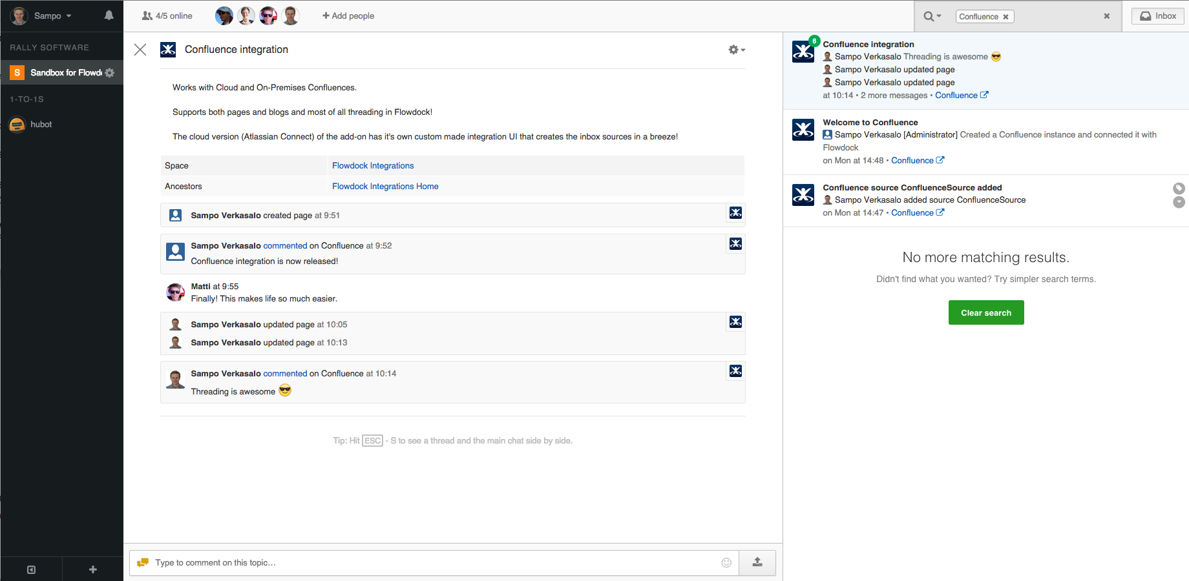Open the notifications bell icon
The height and width of the screenshot is (581, 1189).
click(x=109, y=15)
